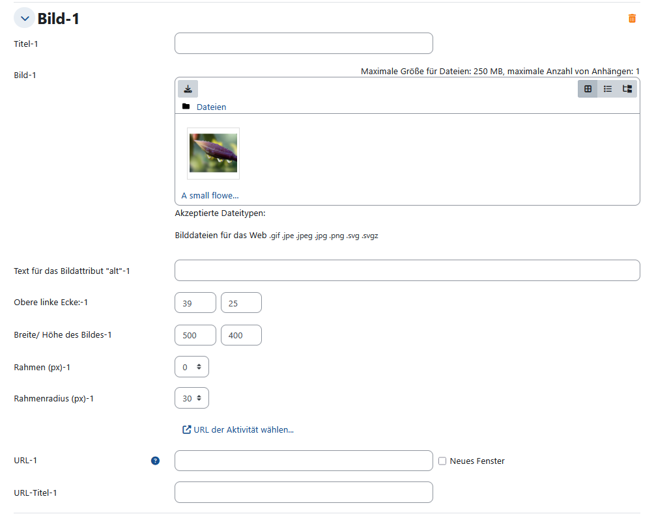Open the Rahmenradius (px)-1 dropdown
This screenshot has height=514, width=669.
192,398
